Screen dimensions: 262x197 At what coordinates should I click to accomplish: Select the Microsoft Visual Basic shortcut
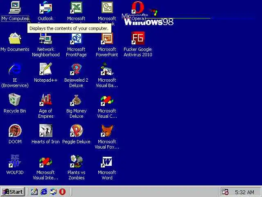coord(107,69)
